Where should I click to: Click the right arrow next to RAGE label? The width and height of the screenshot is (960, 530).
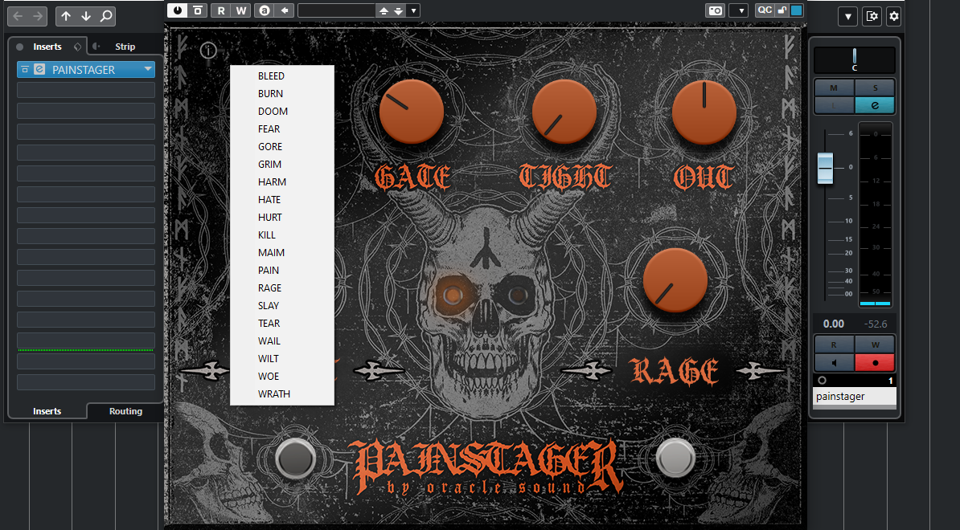point(759,370)
